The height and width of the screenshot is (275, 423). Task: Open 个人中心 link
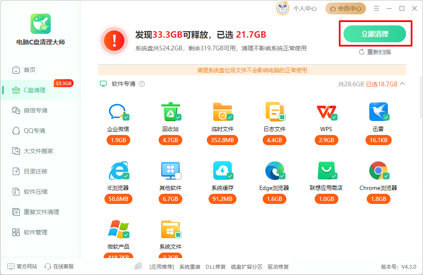305,8
